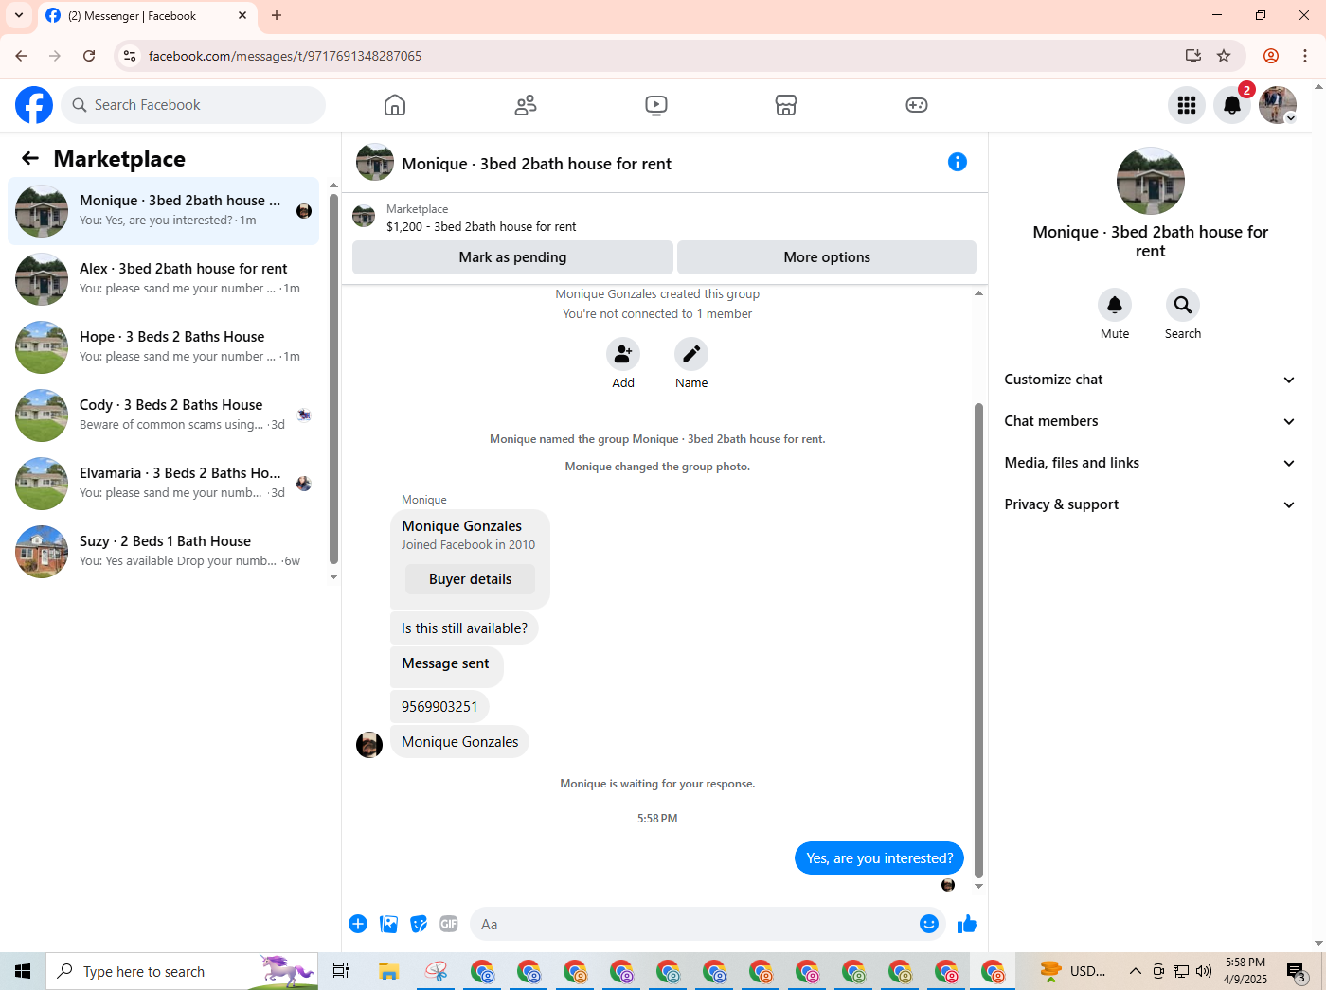Expand Customize chat section
This screenshot has width=1326, height=990.
(x=1150, y=380)
